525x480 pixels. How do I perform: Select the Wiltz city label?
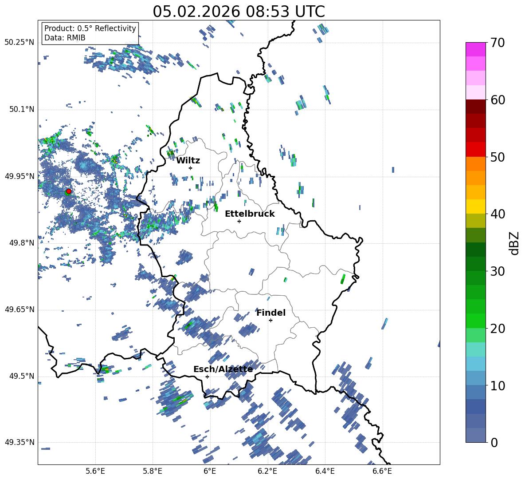pyautogui.click(x=188, y=160)
